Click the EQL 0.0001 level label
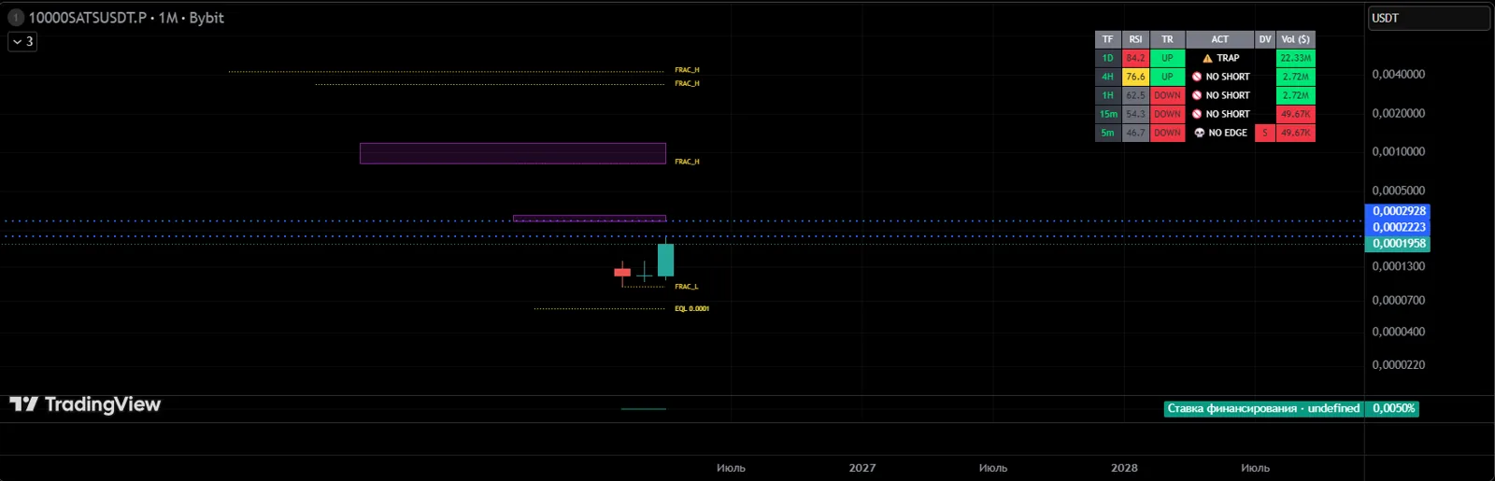 point(691,308)
